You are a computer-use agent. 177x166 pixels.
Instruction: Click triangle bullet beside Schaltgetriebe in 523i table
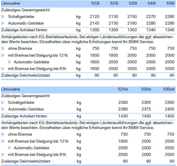pyautogui.click(x=3, y=17)
